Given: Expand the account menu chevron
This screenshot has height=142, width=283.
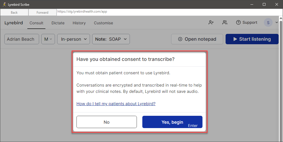Looking at the screenshot, I should (x=276, y=22).
